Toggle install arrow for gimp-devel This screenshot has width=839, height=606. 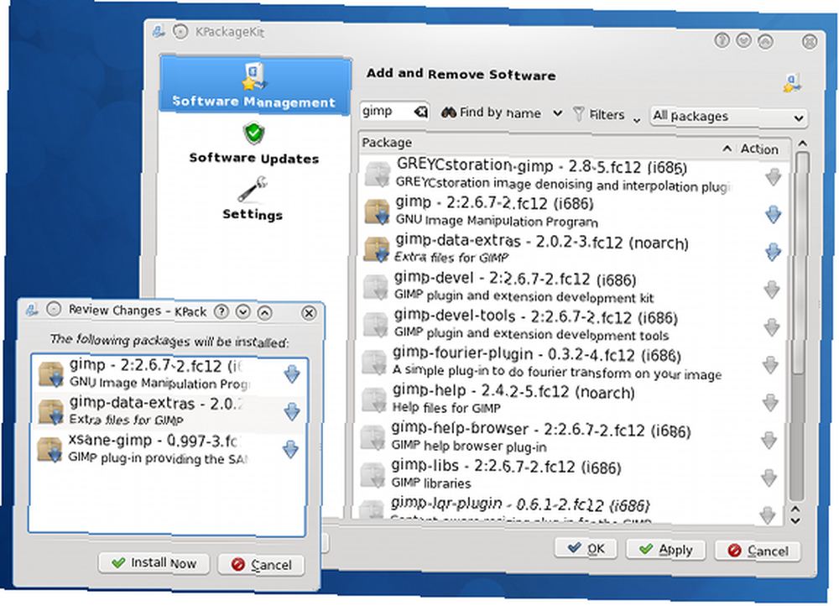point(772,290)
